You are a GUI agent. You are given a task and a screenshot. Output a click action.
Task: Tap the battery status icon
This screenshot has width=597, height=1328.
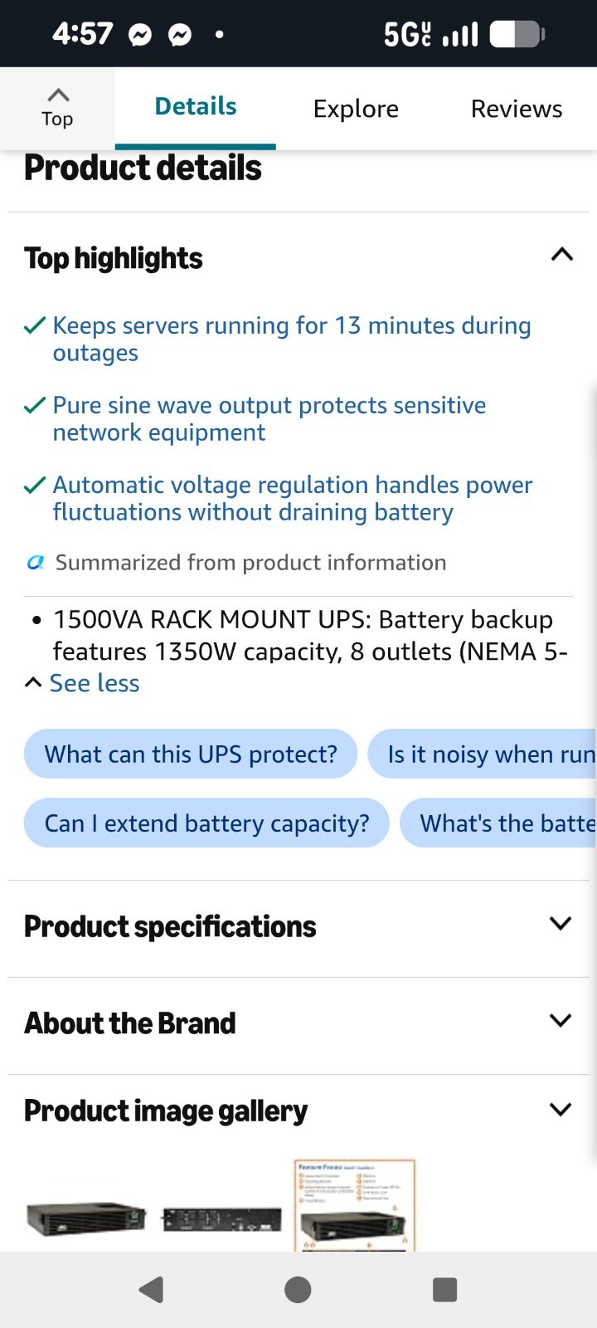(517, 34)
